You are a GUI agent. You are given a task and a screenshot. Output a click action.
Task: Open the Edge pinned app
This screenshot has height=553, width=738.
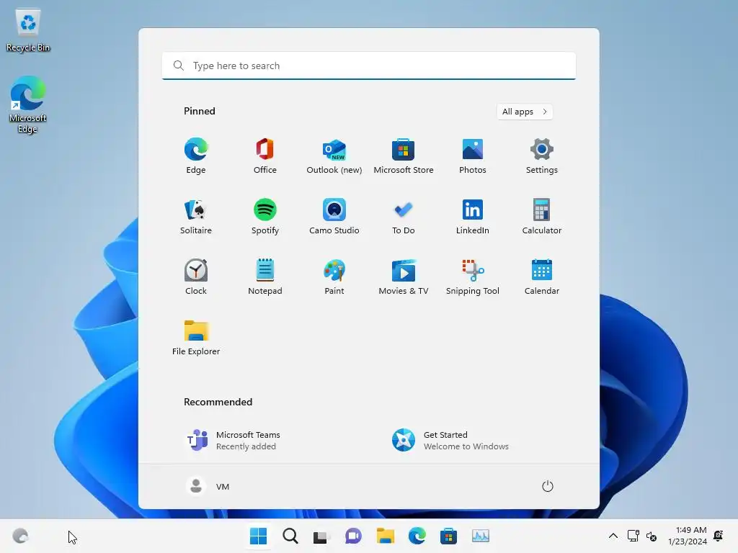(x=196, y=156)
